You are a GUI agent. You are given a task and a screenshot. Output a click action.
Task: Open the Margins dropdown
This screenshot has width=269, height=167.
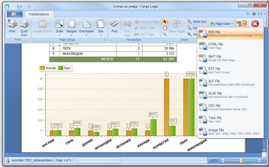[71, 27]
